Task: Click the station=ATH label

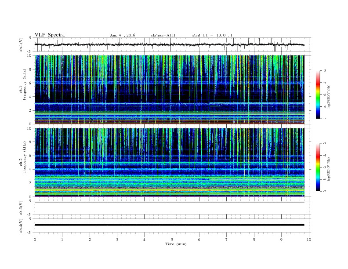Action: click(x=163, y=35)
